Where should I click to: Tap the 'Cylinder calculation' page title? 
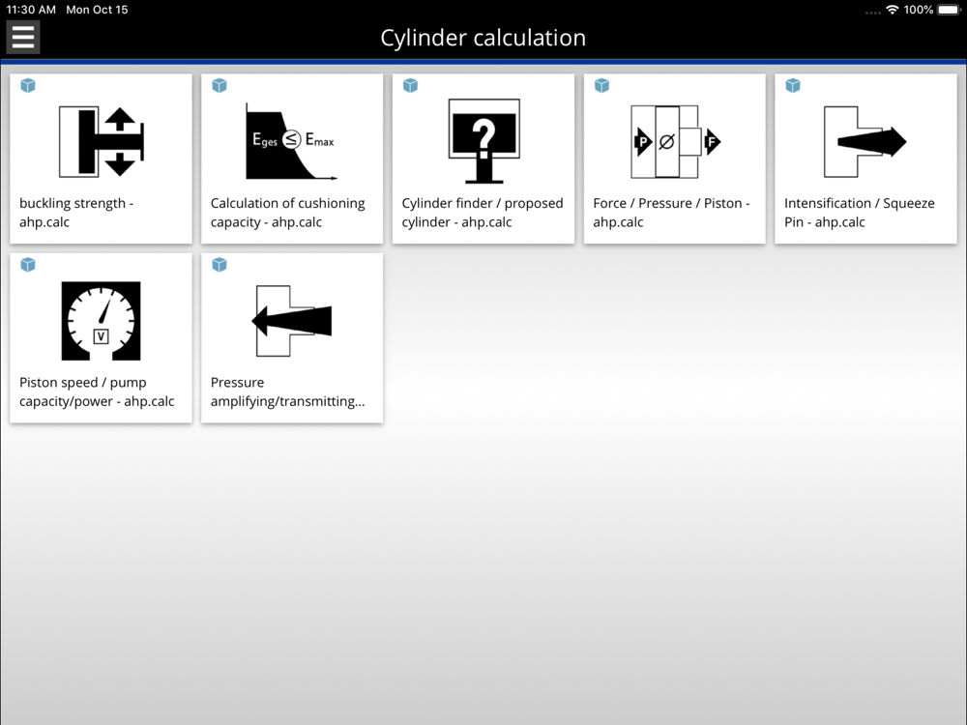point(483,38)
